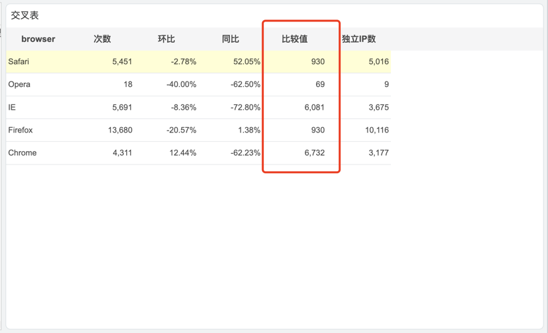The image size is (548, 333).
Task: Click Opera comparison value 69
Action: pos(320,84)
